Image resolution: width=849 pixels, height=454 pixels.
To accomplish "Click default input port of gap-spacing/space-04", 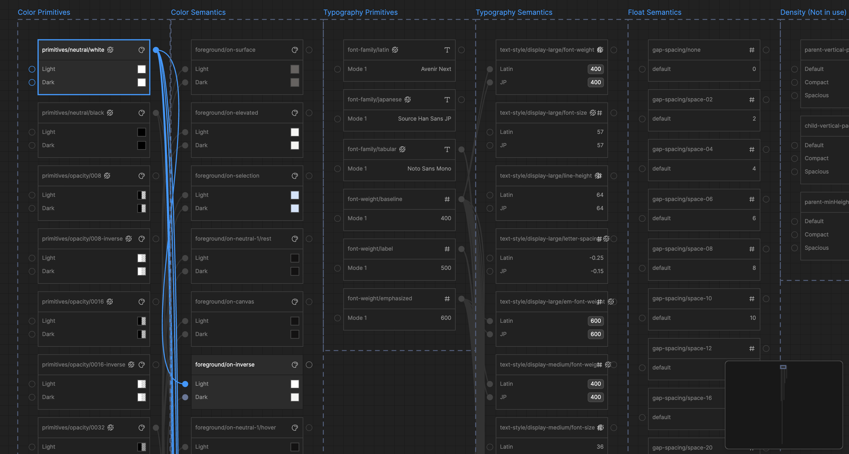I will pyautogui.click(x=642, y=169).
